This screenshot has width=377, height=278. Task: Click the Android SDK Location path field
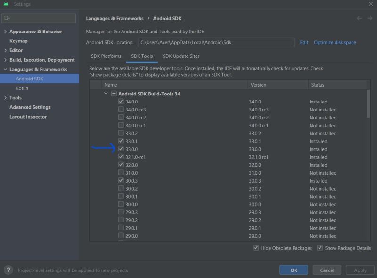point(217,42)
